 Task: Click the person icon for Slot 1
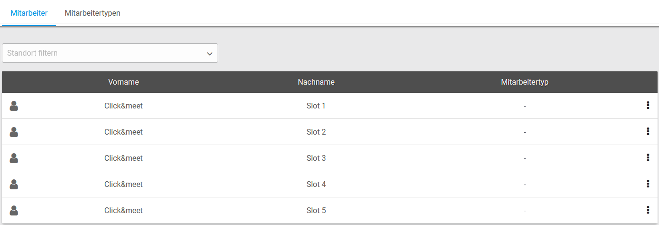[14, 106]
